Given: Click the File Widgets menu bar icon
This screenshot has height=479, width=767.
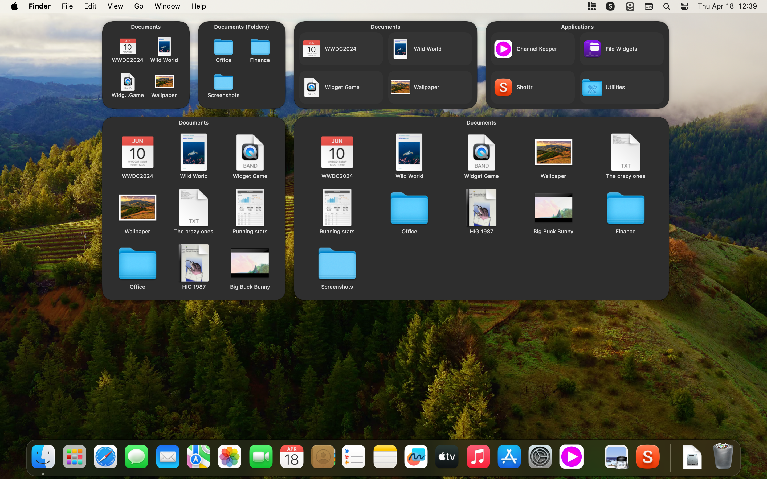Looking at the screenshot, I should point(592,6).
